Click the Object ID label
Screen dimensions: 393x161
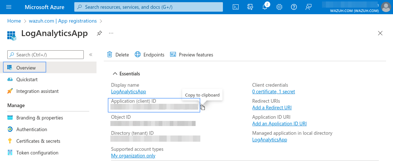121,117
